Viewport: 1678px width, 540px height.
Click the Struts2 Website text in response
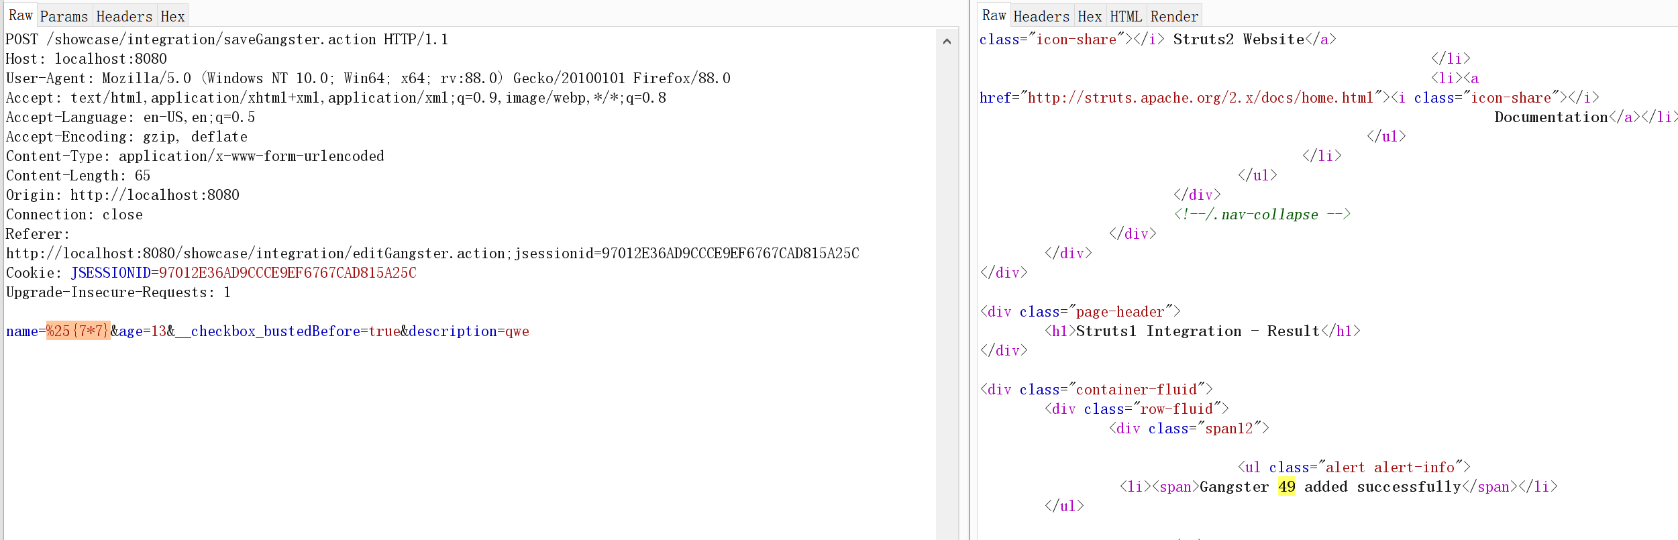pos(1239,40)
